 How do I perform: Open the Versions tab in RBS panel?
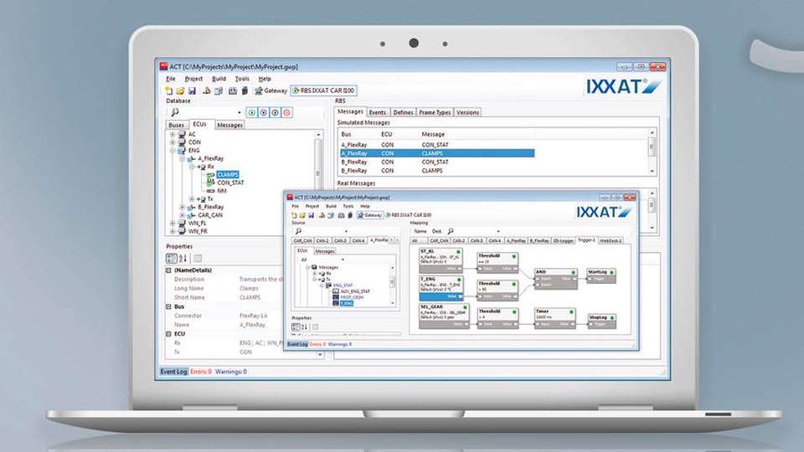467,112
